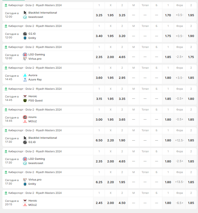Click the Heroic logo in the Heroic vs MOUZ match
Image resolution: width=198 pixels, height=213 pixels.
pyautogui.click(x=25, y=201)
